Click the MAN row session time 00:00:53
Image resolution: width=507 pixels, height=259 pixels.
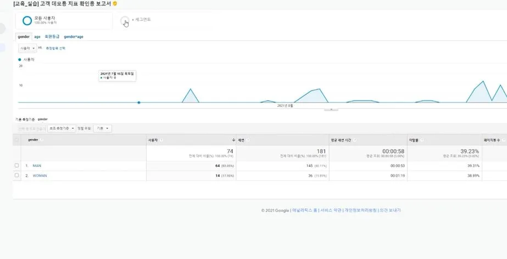pos(398,166)
